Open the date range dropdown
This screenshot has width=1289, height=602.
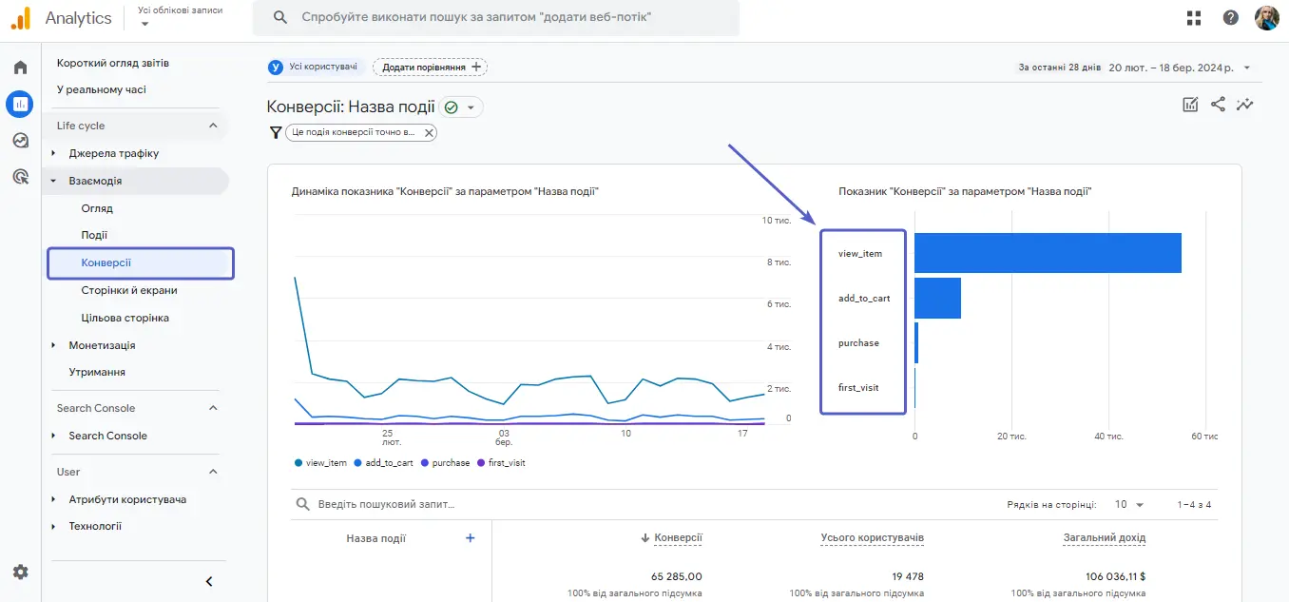pos(1246,68)
